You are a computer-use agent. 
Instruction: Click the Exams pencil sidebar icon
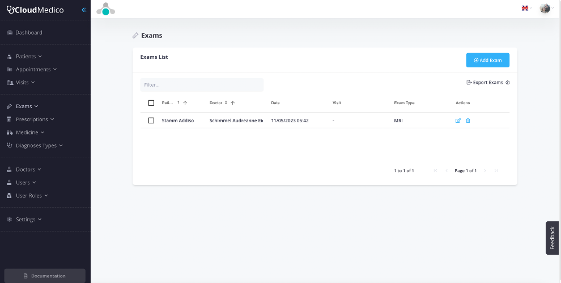pos(9,106)
